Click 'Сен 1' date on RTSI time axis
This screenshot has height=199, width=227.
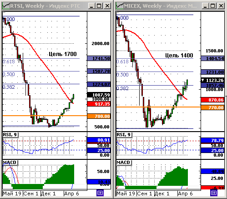click(31, 194)
